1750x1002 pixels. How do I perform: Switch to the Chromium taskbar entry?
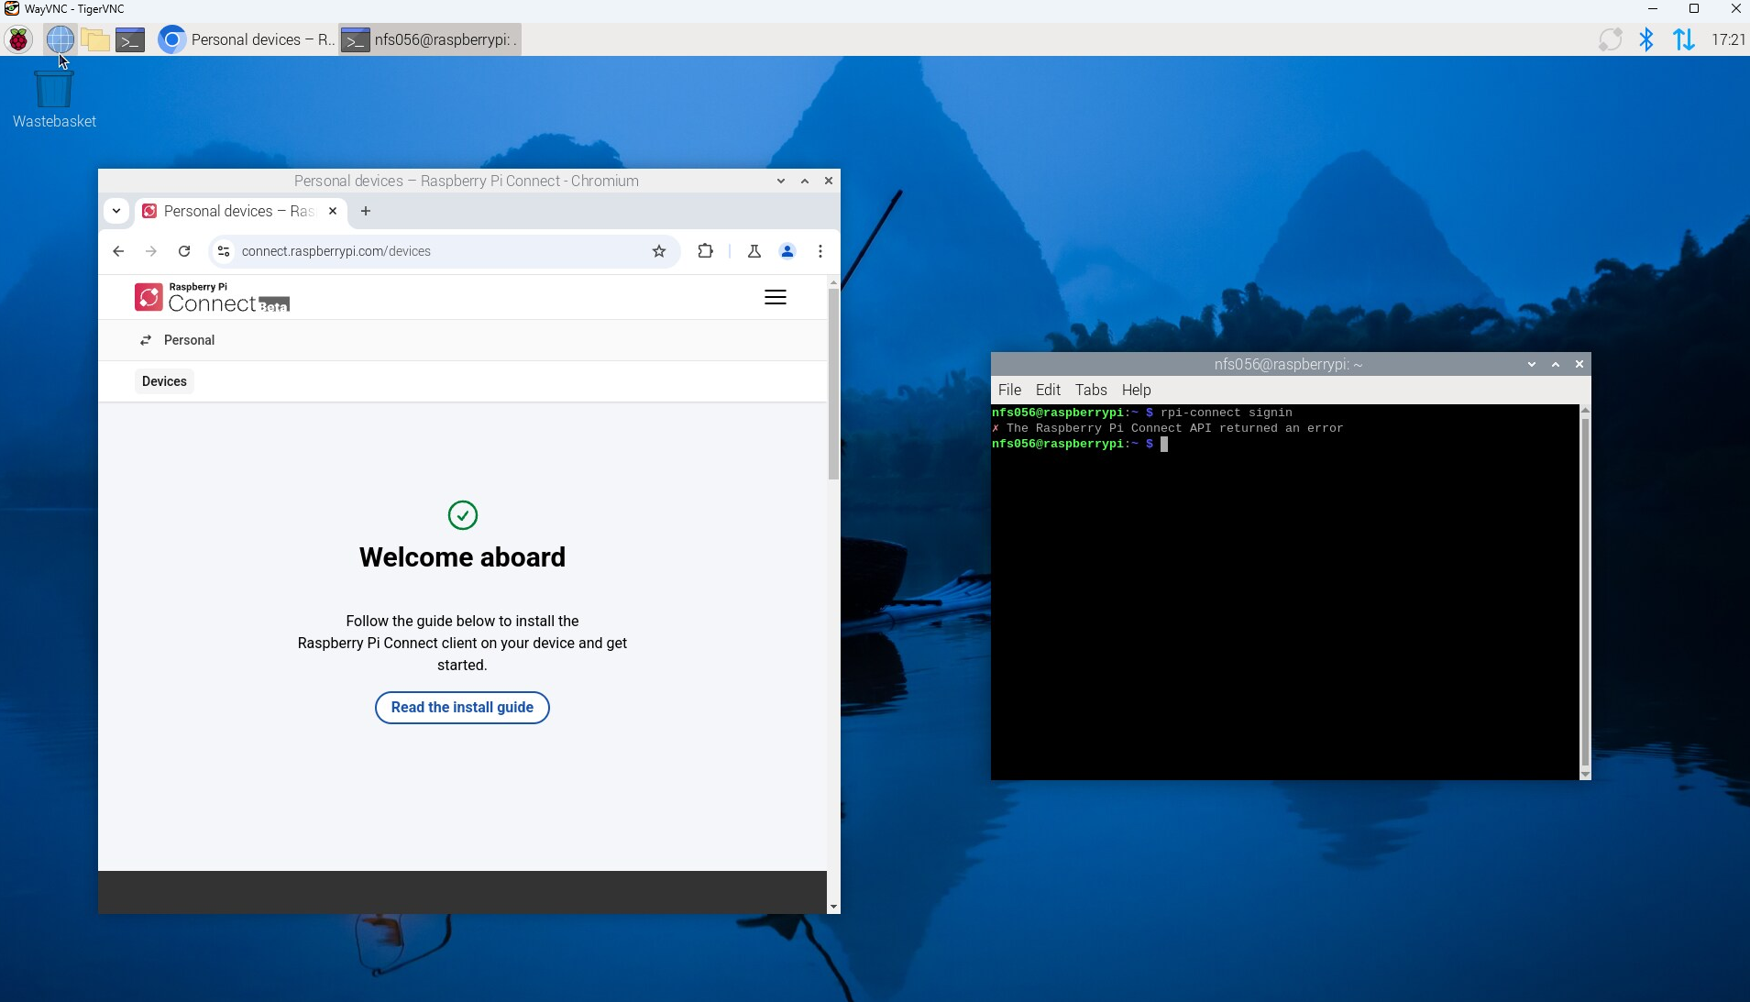tap(246, 39)
